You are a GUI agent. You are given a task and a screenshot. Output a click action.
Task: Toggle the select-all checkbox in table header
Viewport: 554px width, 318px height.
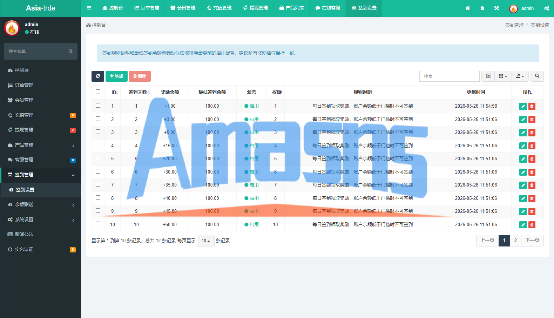[x=98, y=92]
